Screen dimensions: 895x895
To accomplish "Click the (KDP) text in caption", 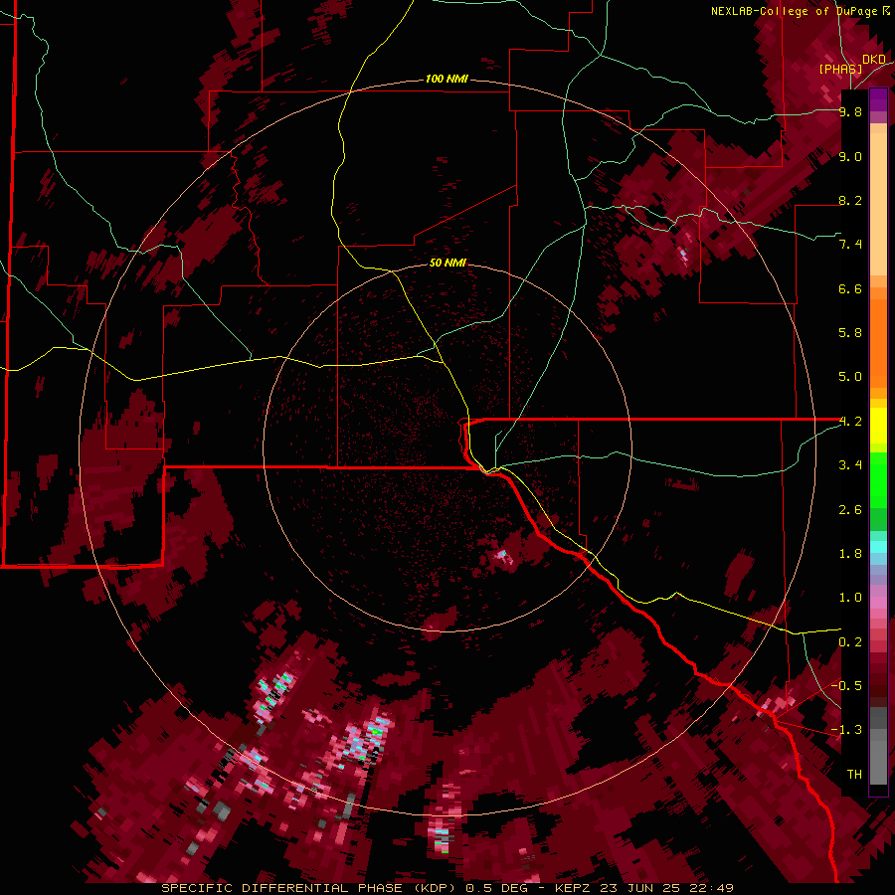I will (x=437, y=888).
